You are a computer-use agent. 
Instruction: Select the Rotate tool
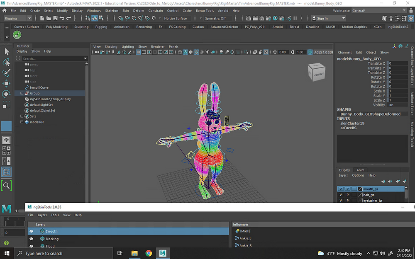pos(7,94)
